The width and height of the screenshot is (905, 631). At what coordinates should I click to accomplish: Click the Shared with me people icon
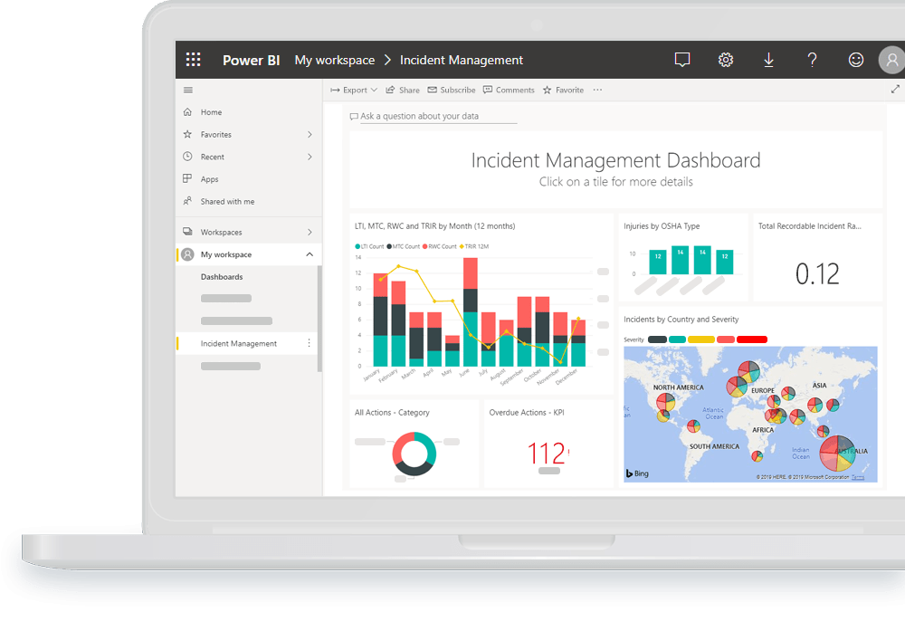tap(187, 201)
